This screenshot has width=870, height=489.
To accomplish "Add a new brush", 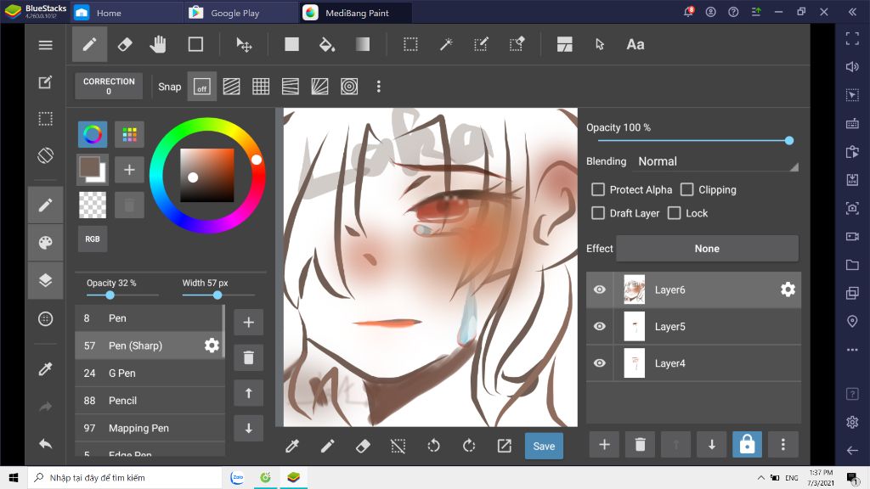I will tap(249, 322).
